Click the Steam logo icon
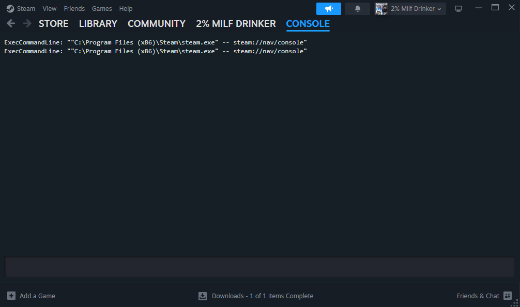The height and width of the screenshot is (307, 520). (x=10, y=9)
